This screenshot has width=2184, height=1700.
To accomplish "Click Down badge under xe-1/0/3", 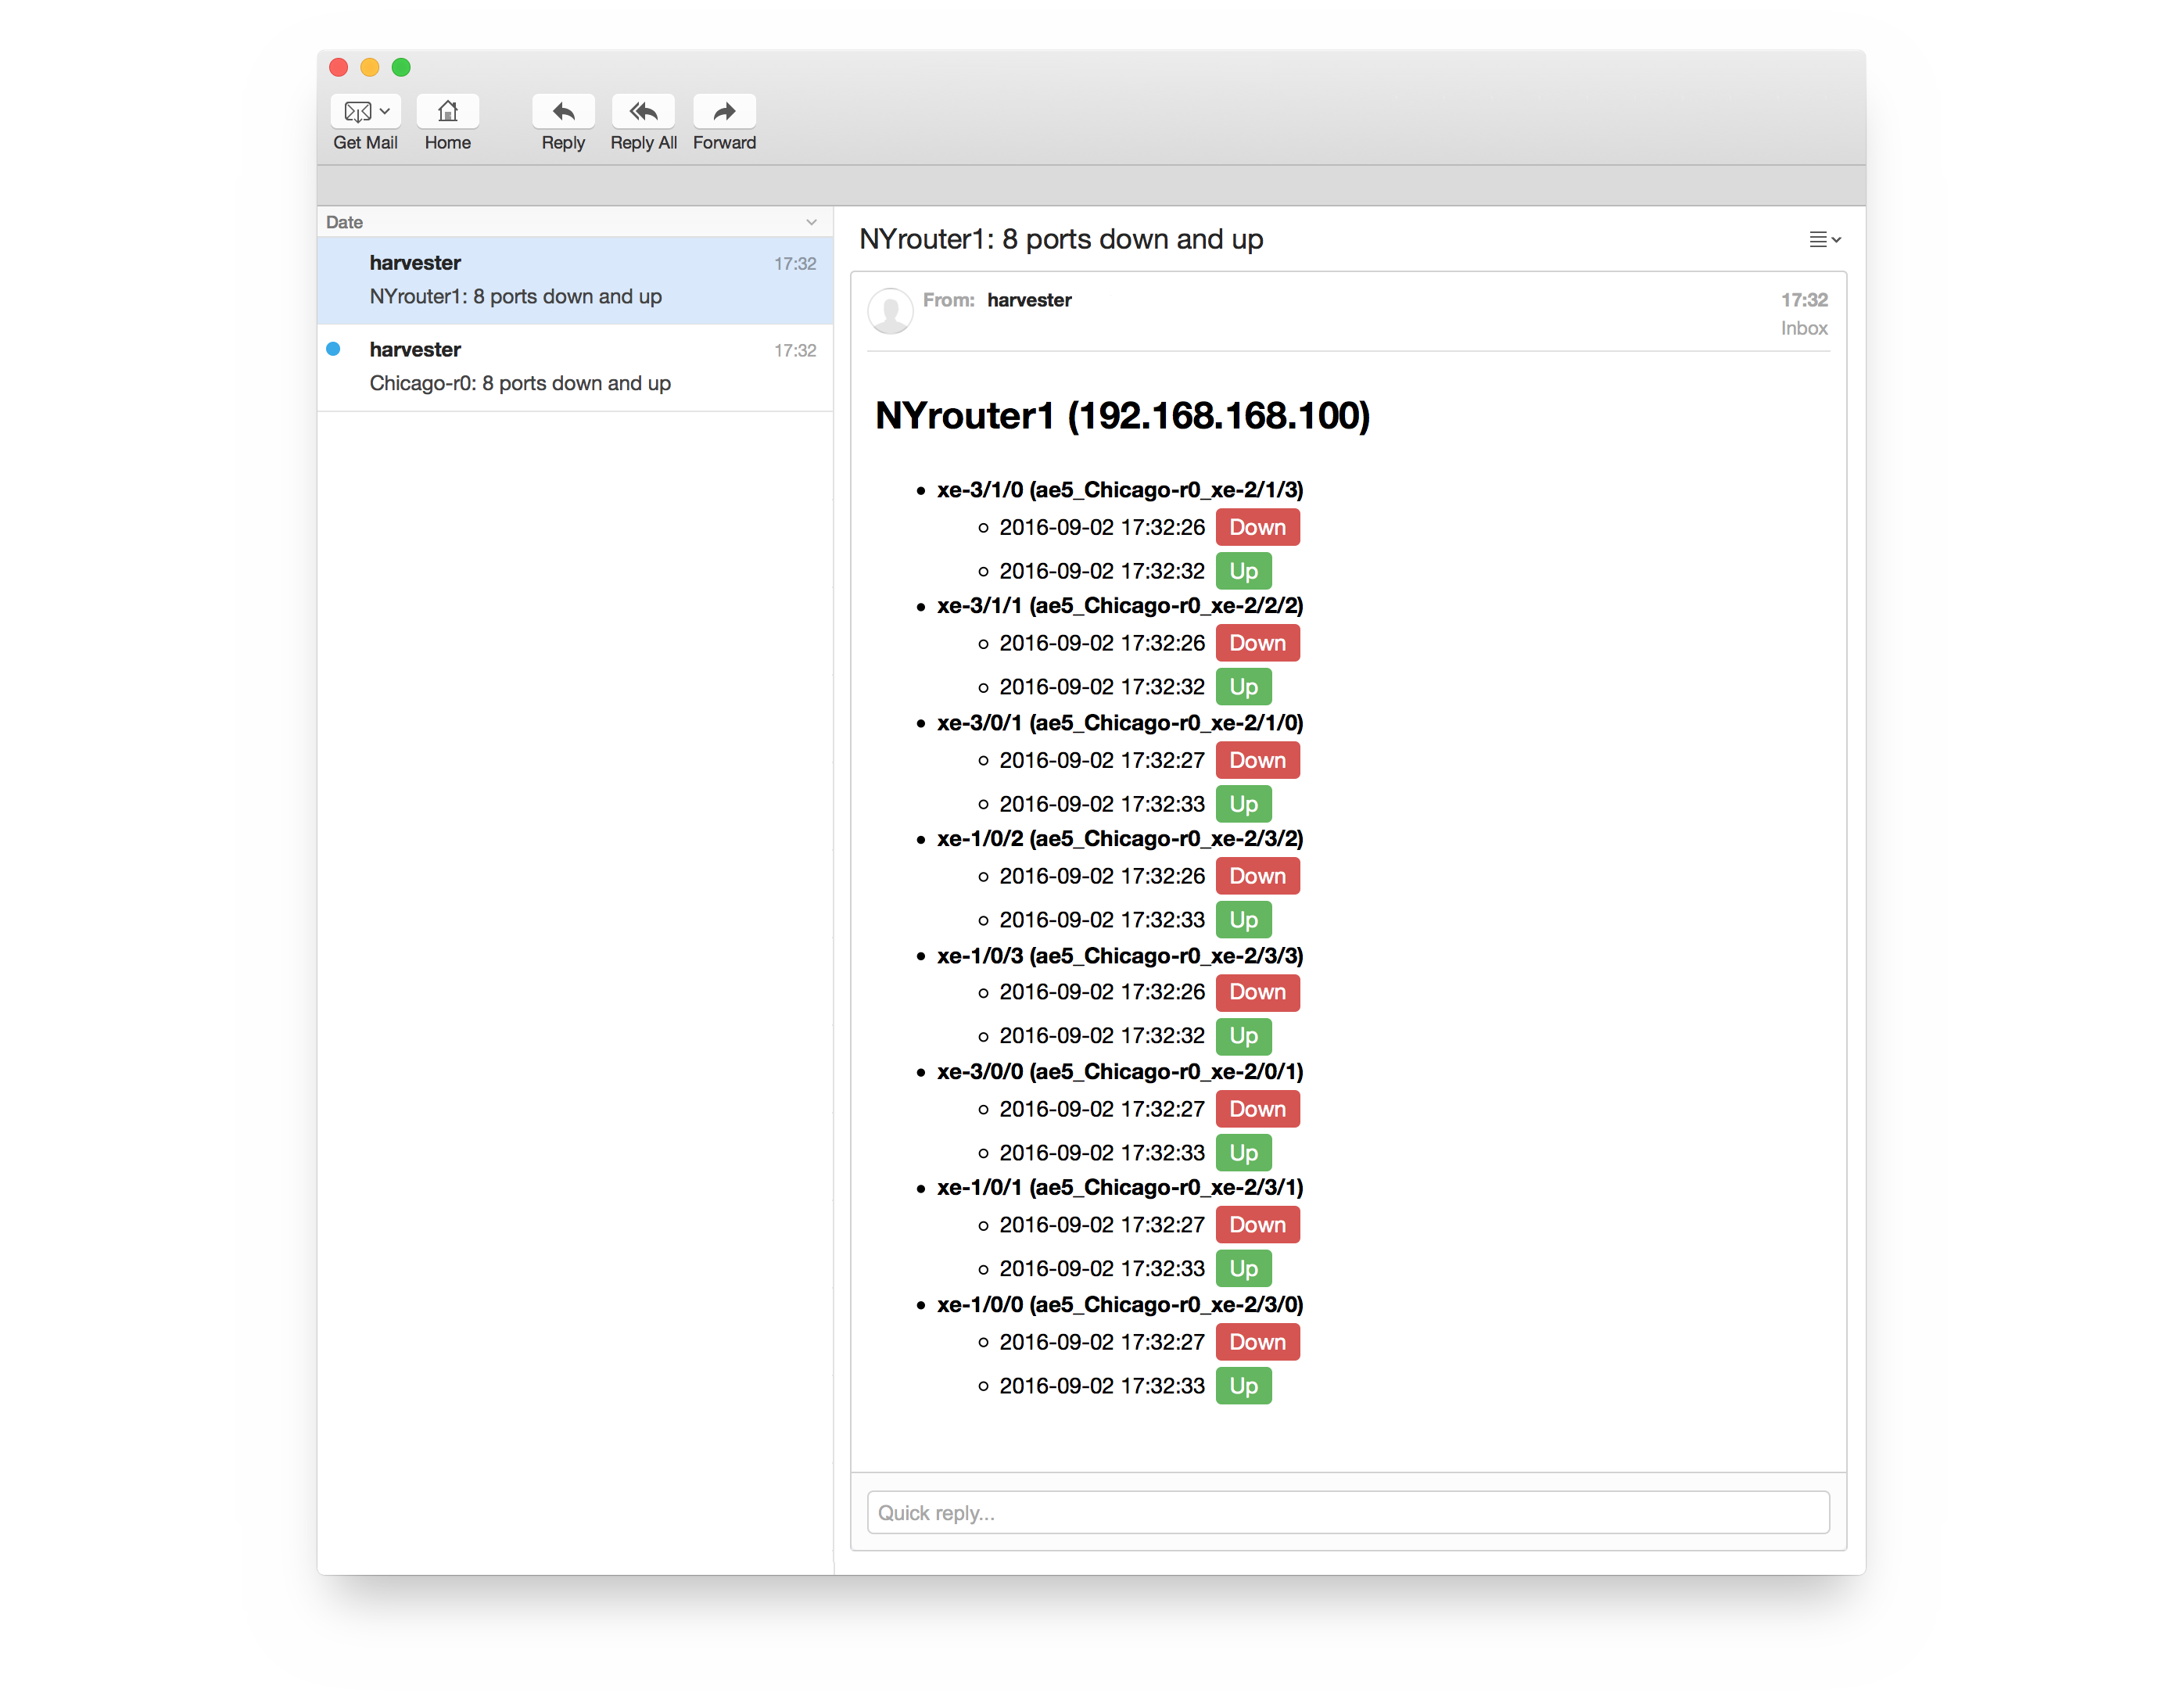I will [1257, 992].
